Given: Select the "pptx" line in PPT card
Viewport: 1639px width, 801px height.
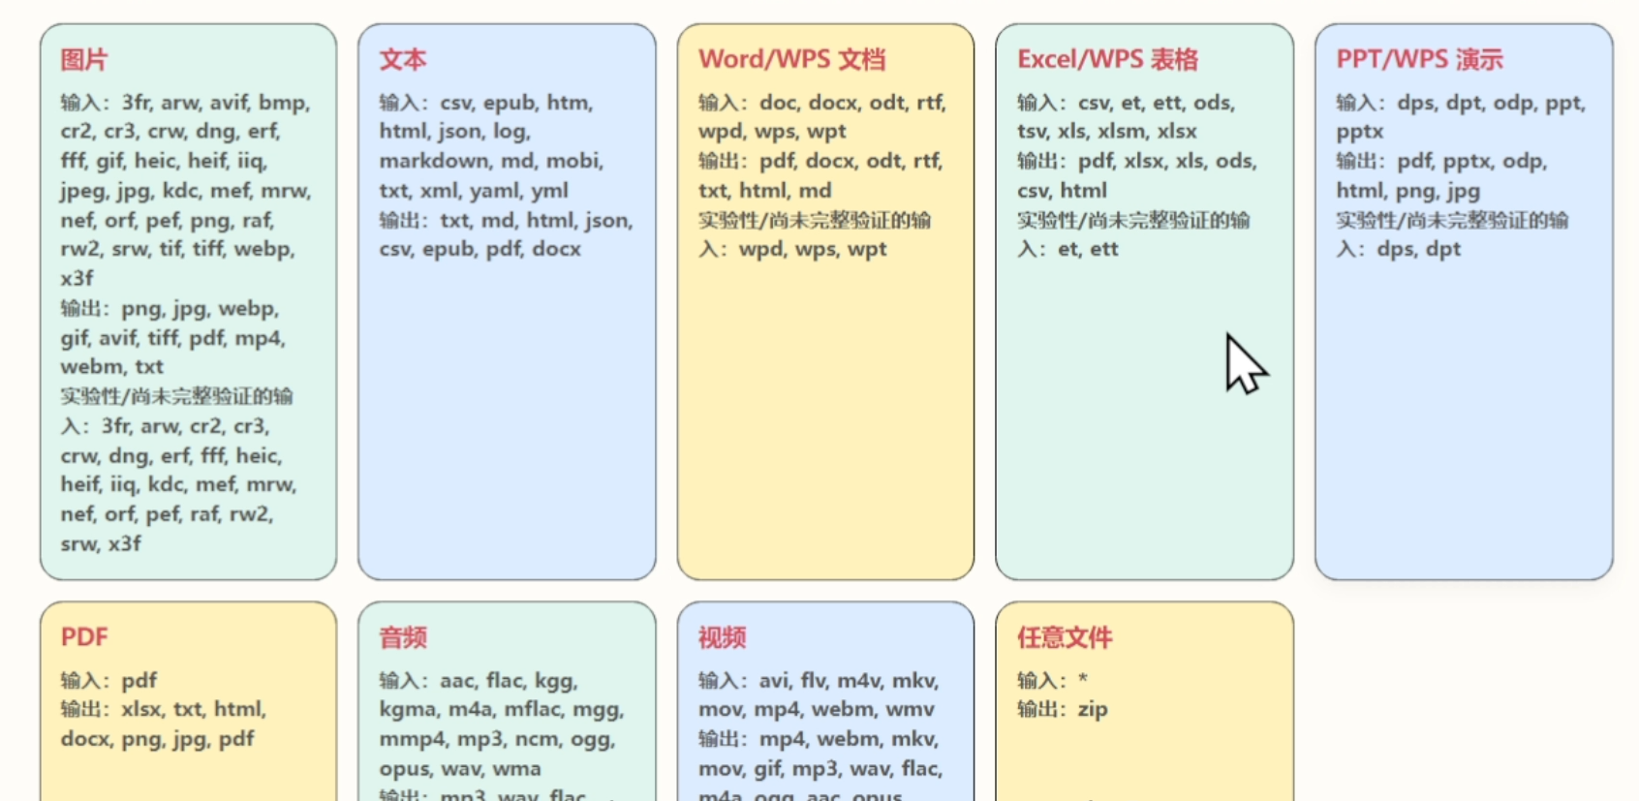Looking at the screenshot, I should coord(1360,131).
